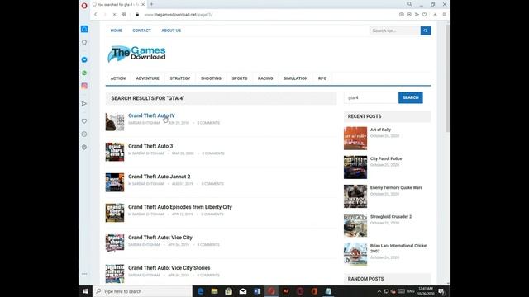This screenshot has width=529, height=297.
Task: Go back to the previous page
Action: tap(96, 15)
